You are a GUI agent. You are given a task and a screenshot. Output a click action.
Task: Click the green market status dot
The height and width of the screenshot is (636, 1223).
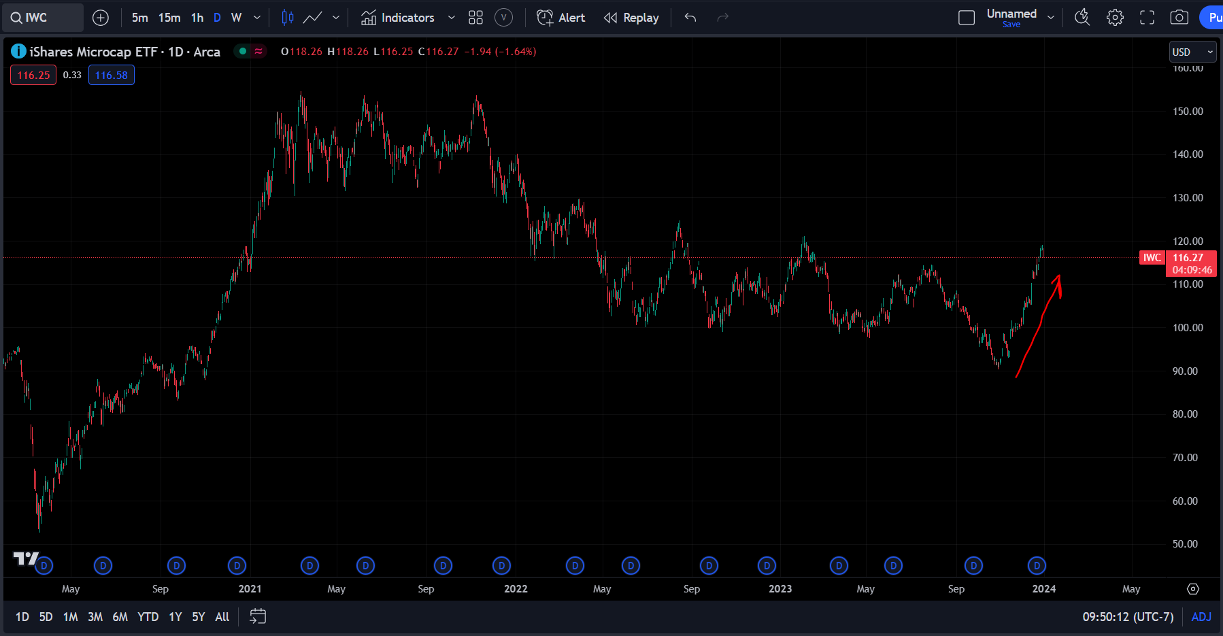point(242,51)
